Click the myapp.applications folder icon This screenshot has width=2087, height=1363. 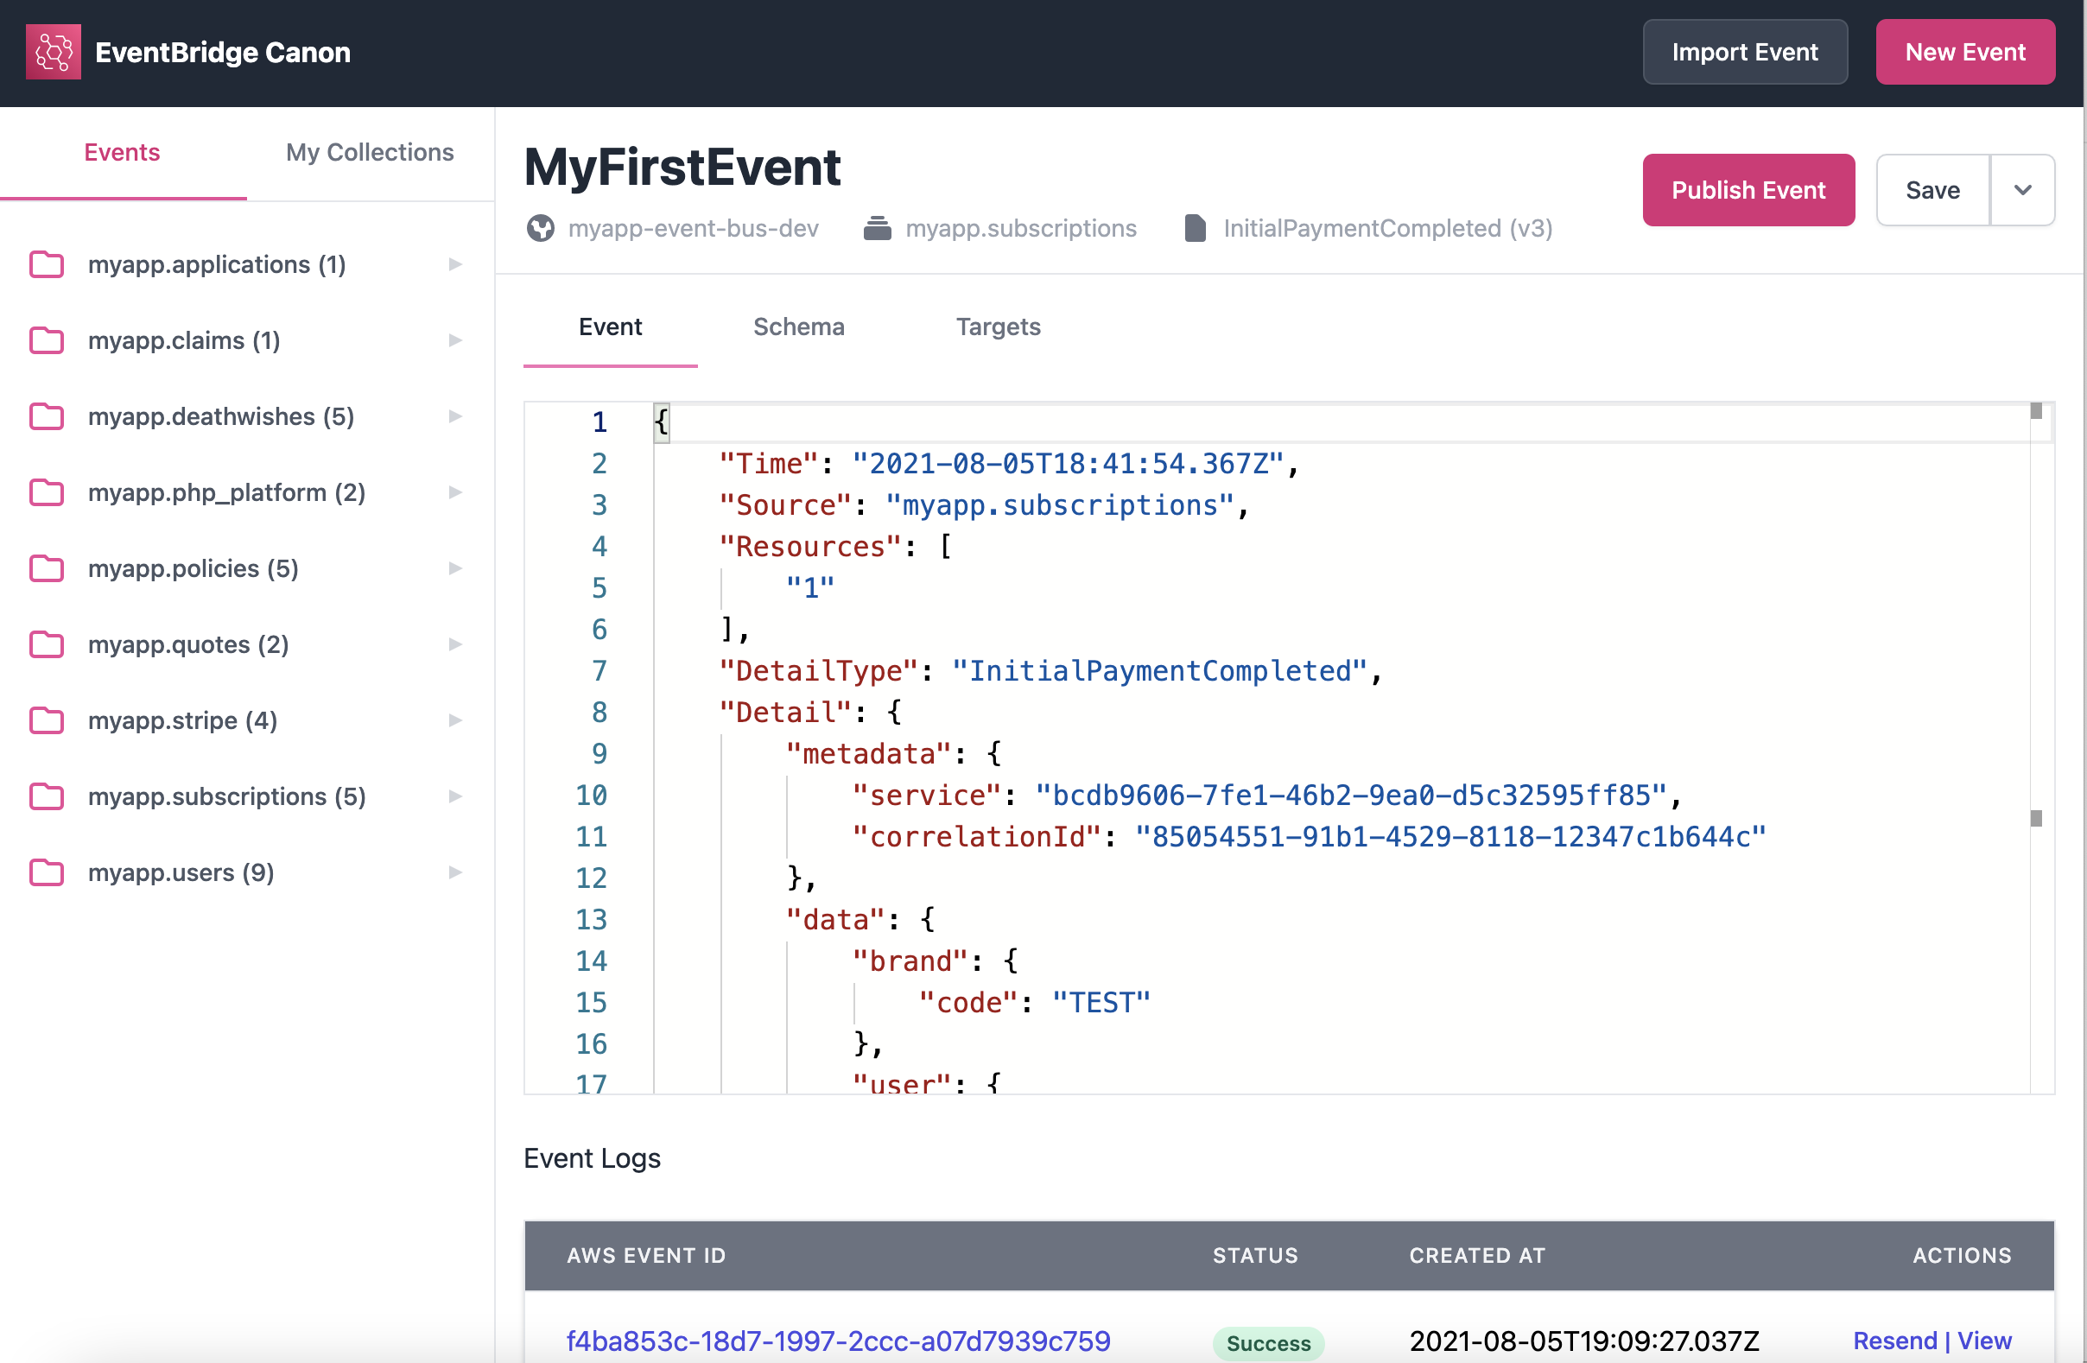click(47, 265)
